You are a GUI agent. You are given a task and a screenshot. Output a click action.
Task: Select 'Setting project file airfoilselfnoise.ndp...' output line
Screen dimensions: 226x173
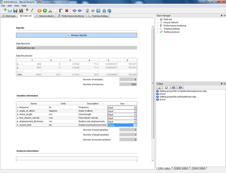click(178, 97)
